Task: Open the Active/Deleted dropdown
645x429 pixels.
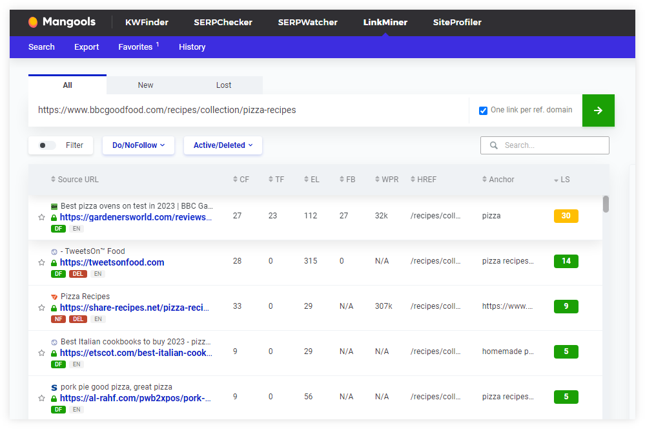Action: point(222,145)
